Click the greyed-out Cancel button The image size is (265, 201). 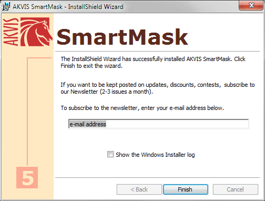tap(236, 189)
